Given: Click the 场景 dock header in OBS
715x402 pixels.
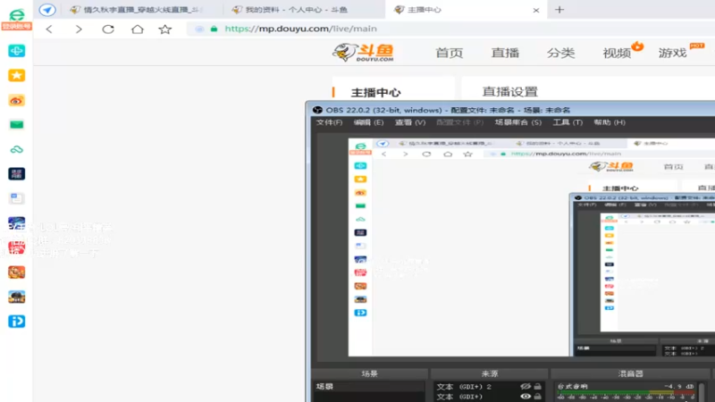Looking at the screenshot, I should click(369, 373).
